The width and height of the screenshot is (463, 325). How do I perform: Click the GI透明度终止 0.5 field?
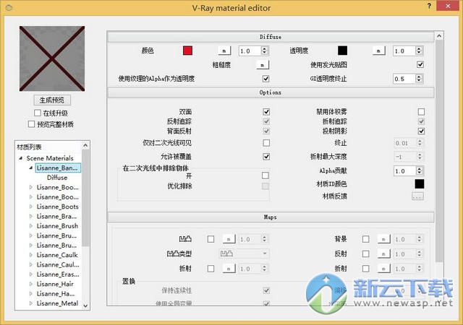click(404, 79)
